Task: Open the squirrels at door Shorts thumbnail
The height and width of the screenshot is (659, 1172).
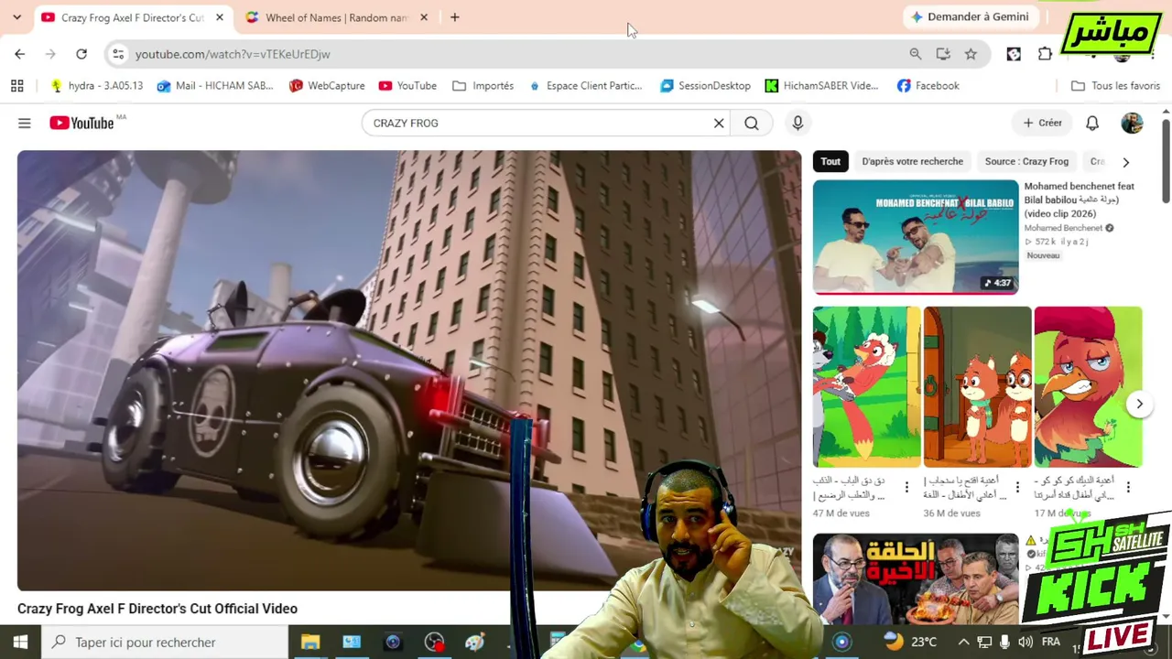Action: (x=977, y=387)
